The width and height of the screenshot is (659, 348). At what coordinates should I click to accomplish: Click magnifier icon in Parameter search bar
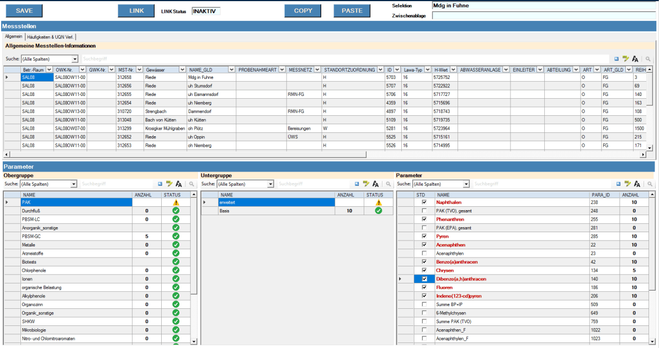tap(650, 184)
